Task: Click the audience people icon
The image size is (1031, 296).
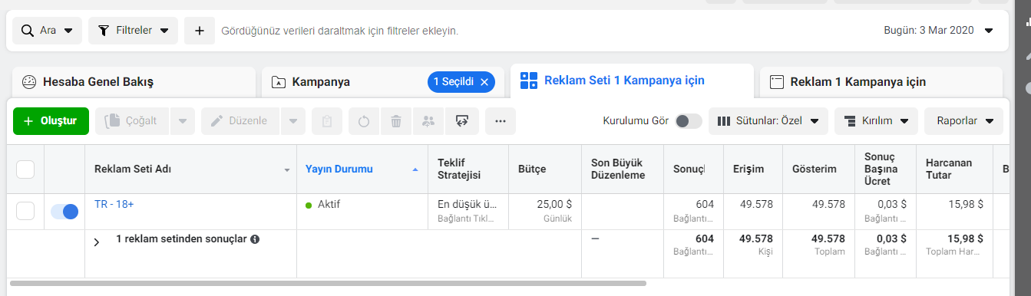Action: click(x=428, y=121)
